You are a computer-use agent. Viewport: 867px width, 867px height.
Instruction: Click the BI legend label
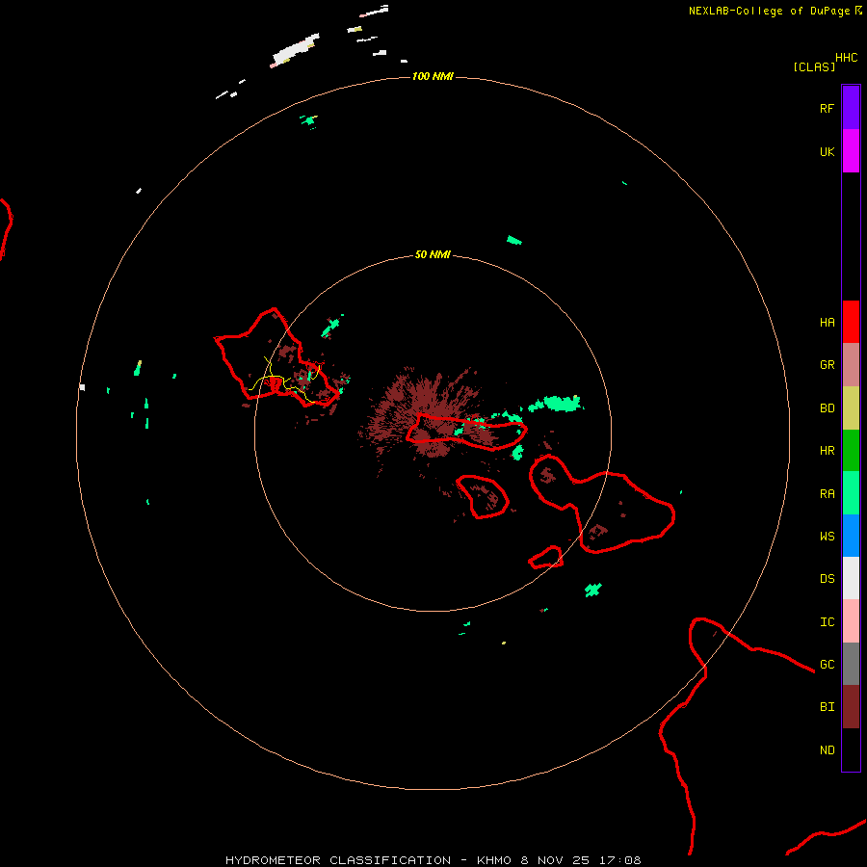[827, 707]
